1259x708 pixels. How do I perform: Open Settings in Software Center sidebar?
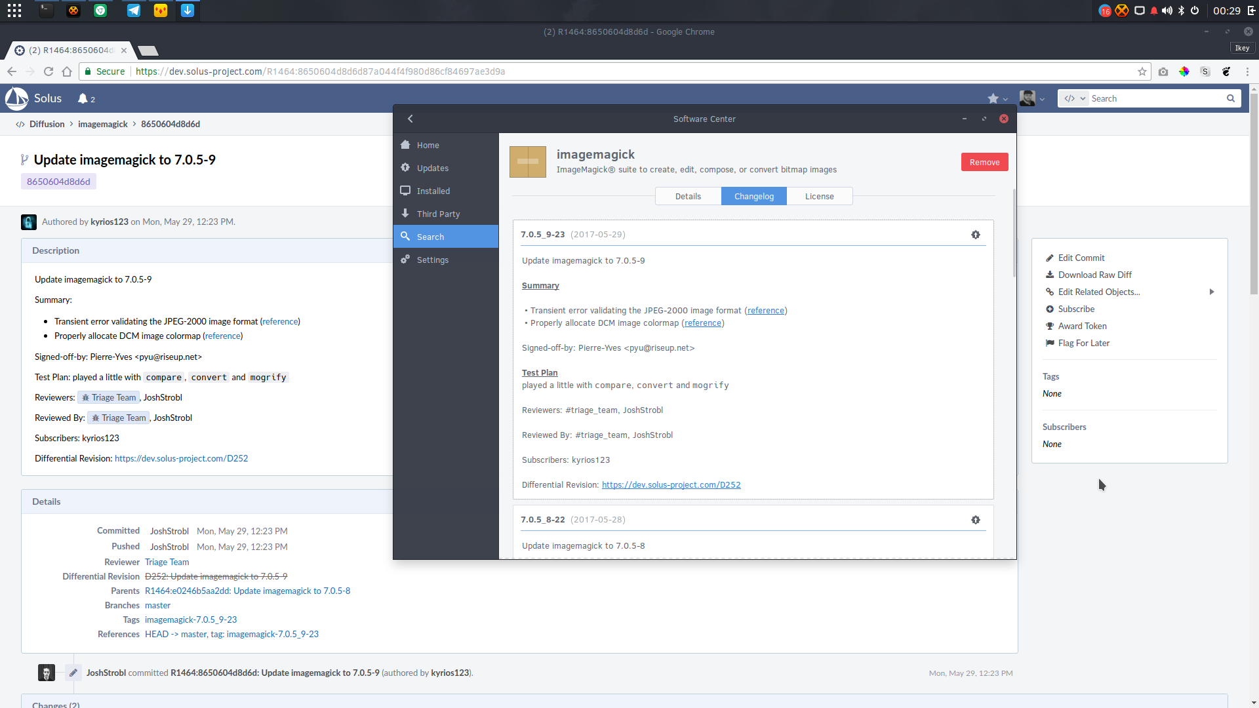pos(446,260)
